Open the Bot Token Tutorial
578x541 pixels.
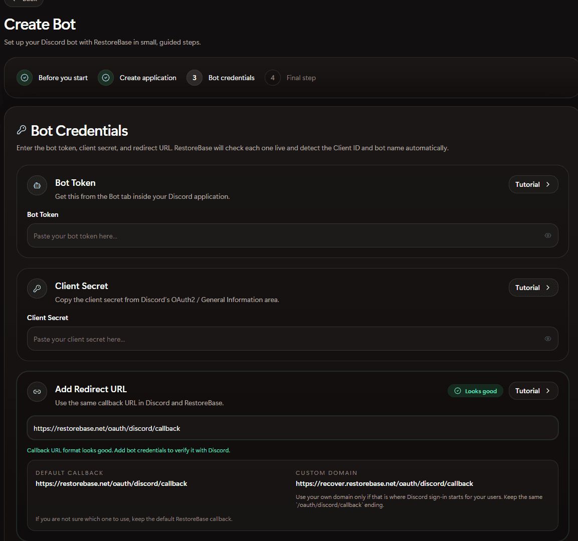point(533,184)
